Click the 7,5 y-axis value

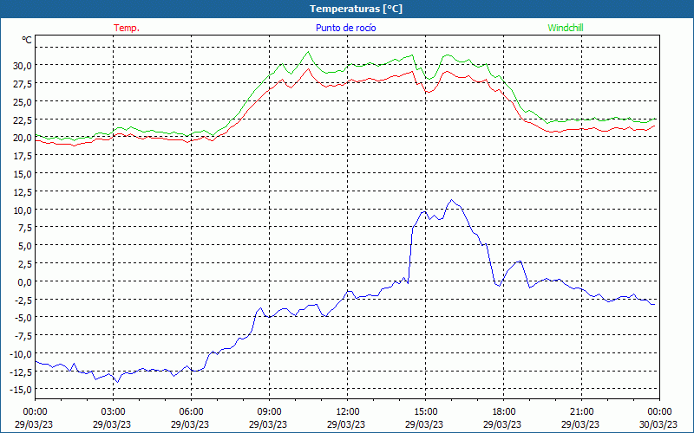coord(24,228)
